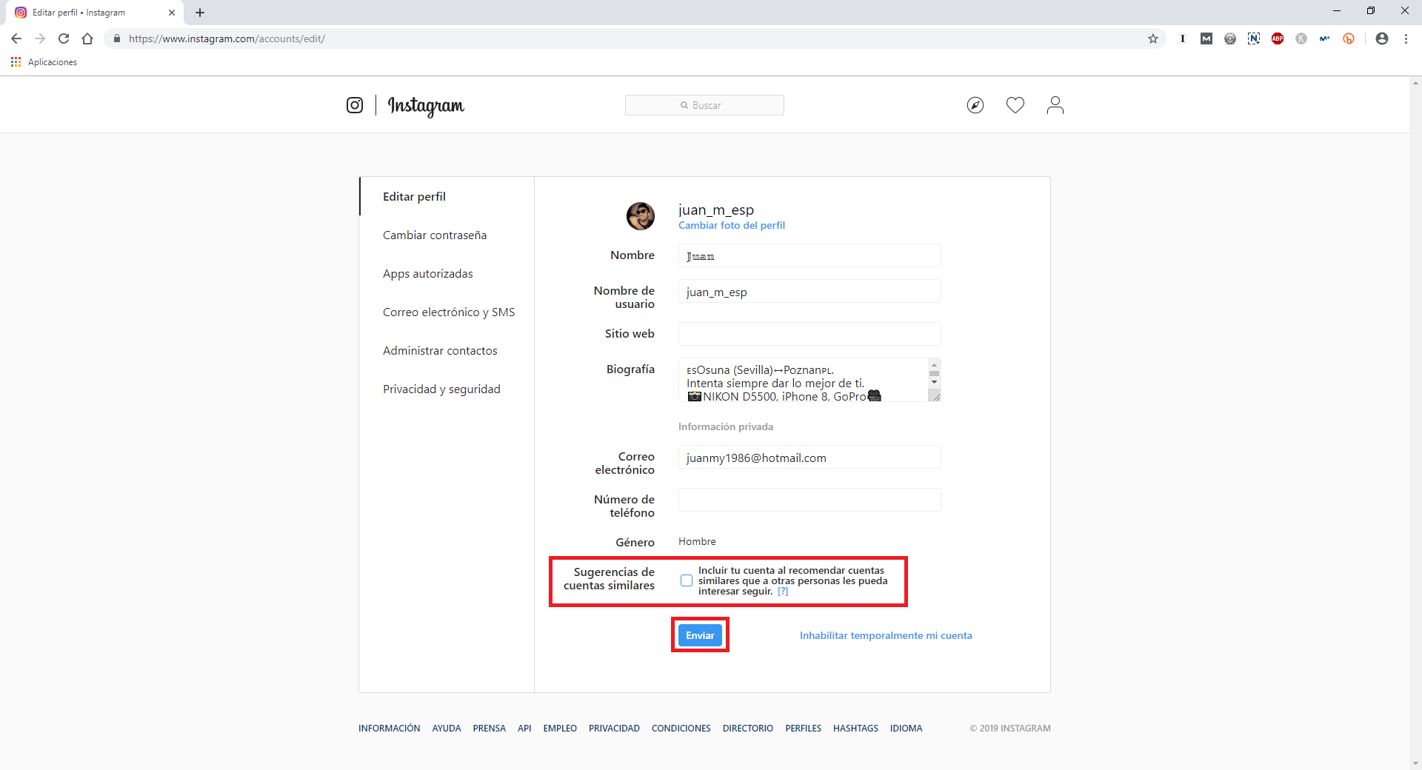Image resolution: width=1422 pixels, height=770 pixels.
Task: Close the 'Editar perfil • Instagram' tab
Action: point(172,13)
